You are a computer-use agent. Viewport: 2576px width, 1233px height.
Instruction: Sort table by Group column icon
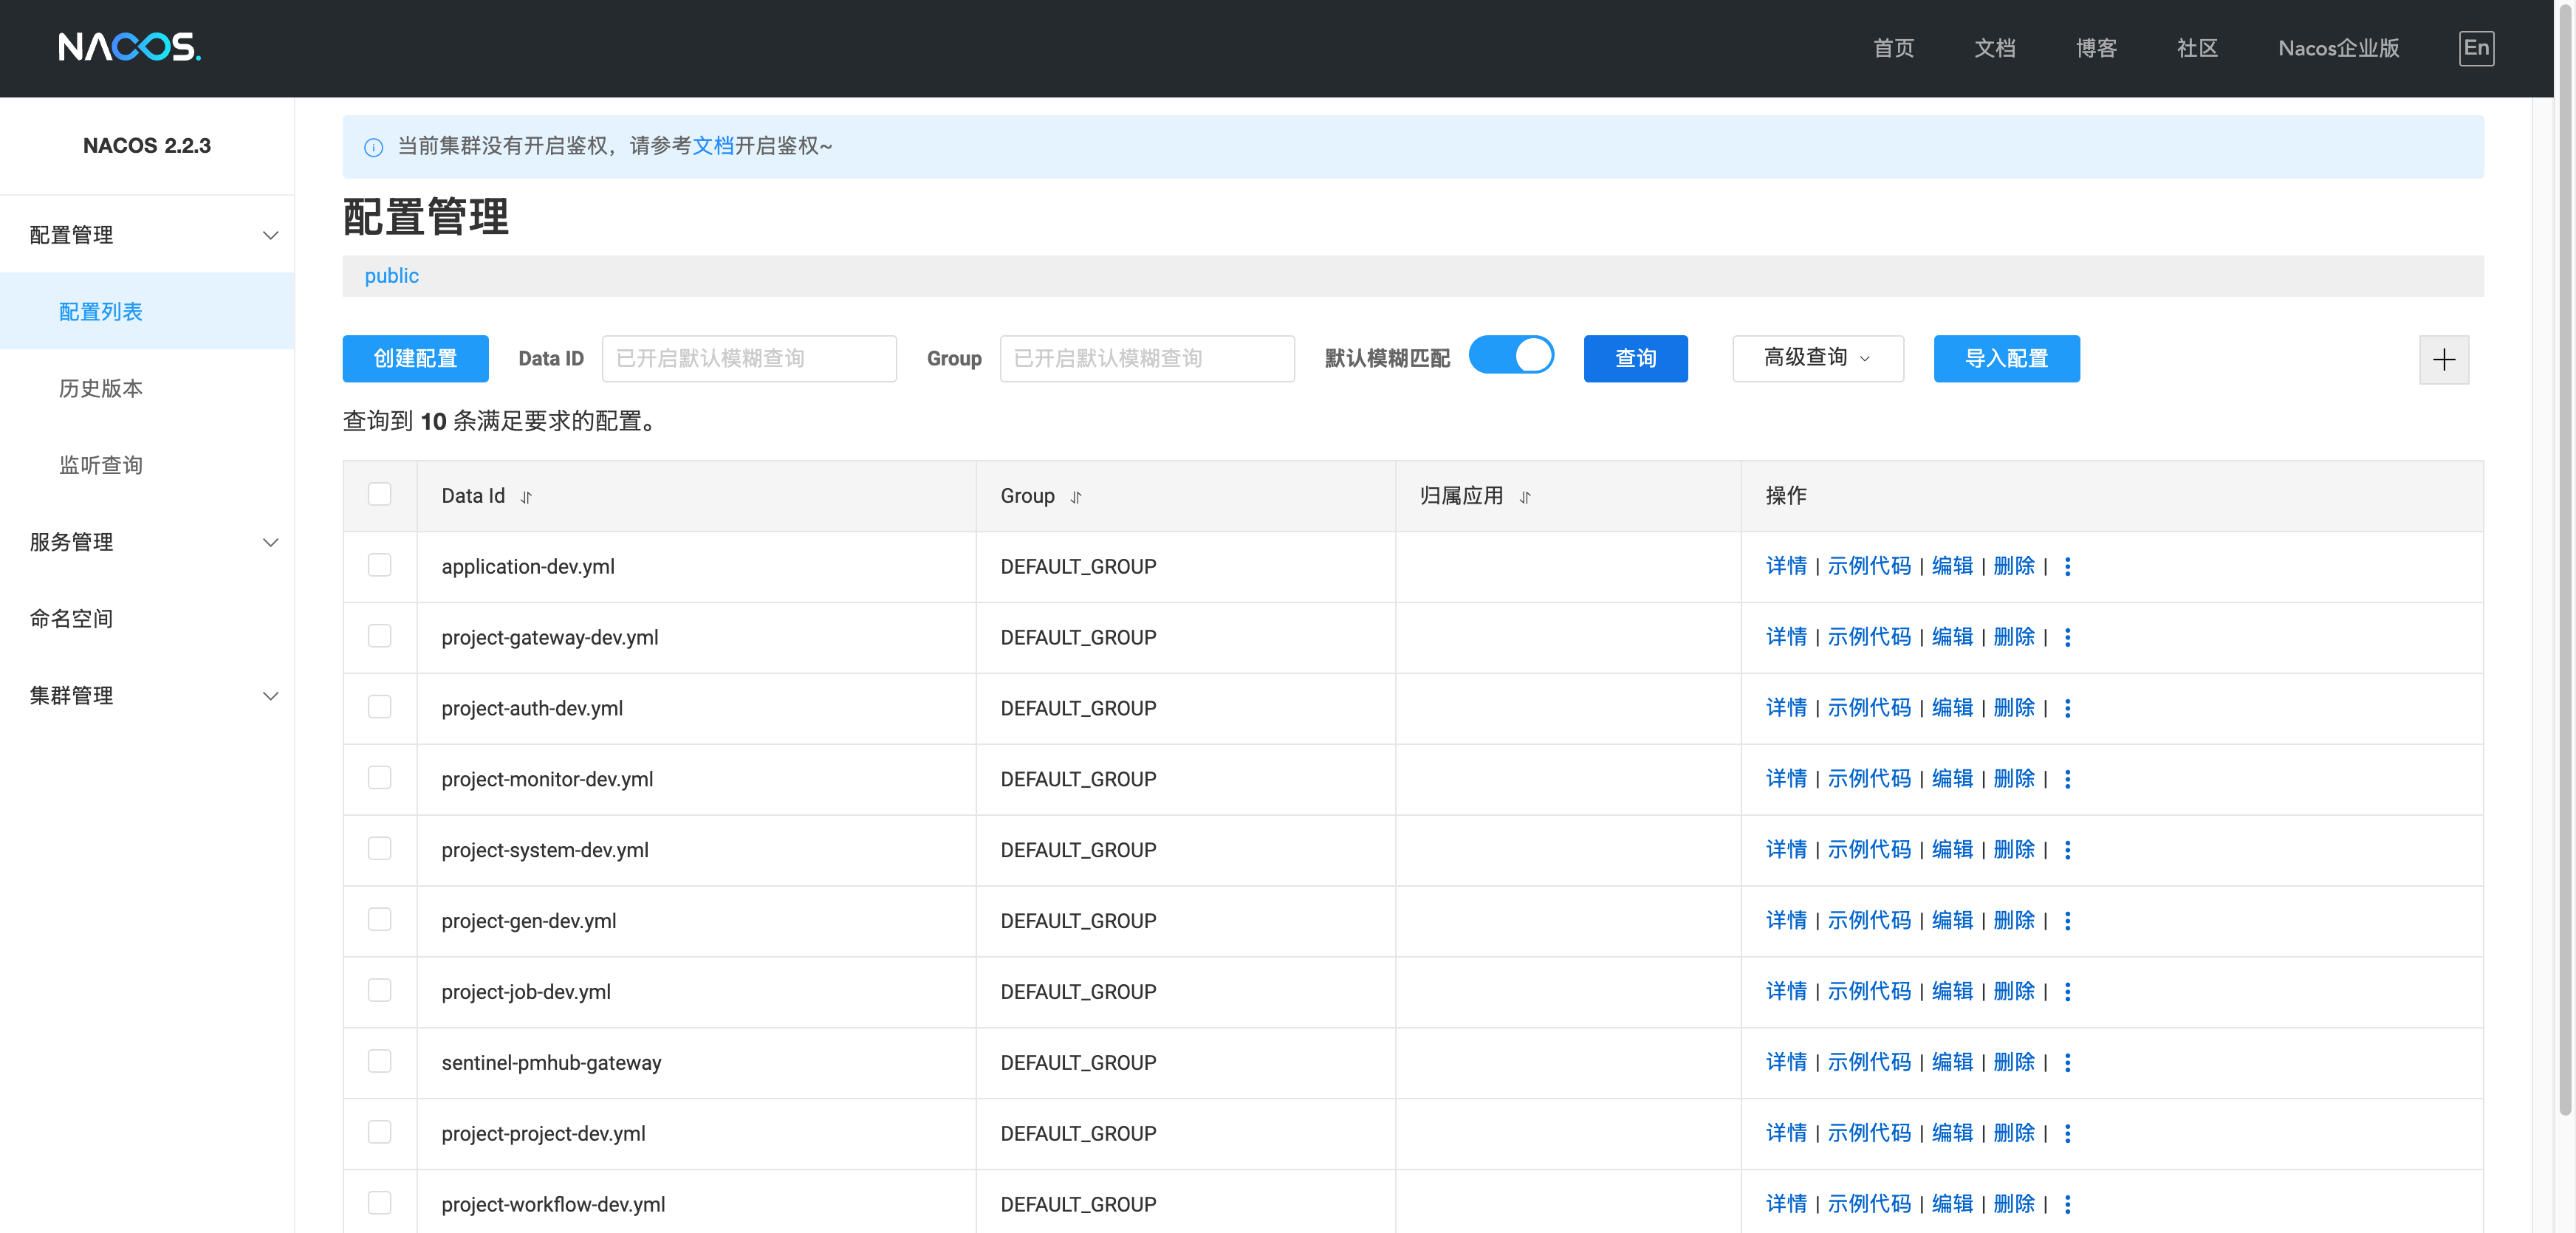point(1076,497)
